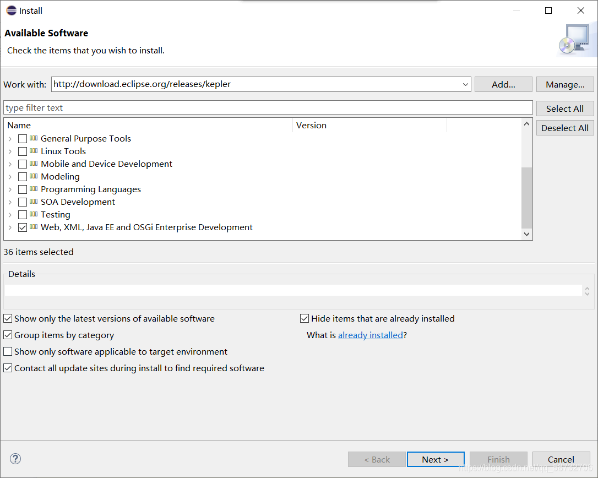This screenshot has height=478, width=598.
Task: Select the Linux Tools row label
Action: coord(63,151)
